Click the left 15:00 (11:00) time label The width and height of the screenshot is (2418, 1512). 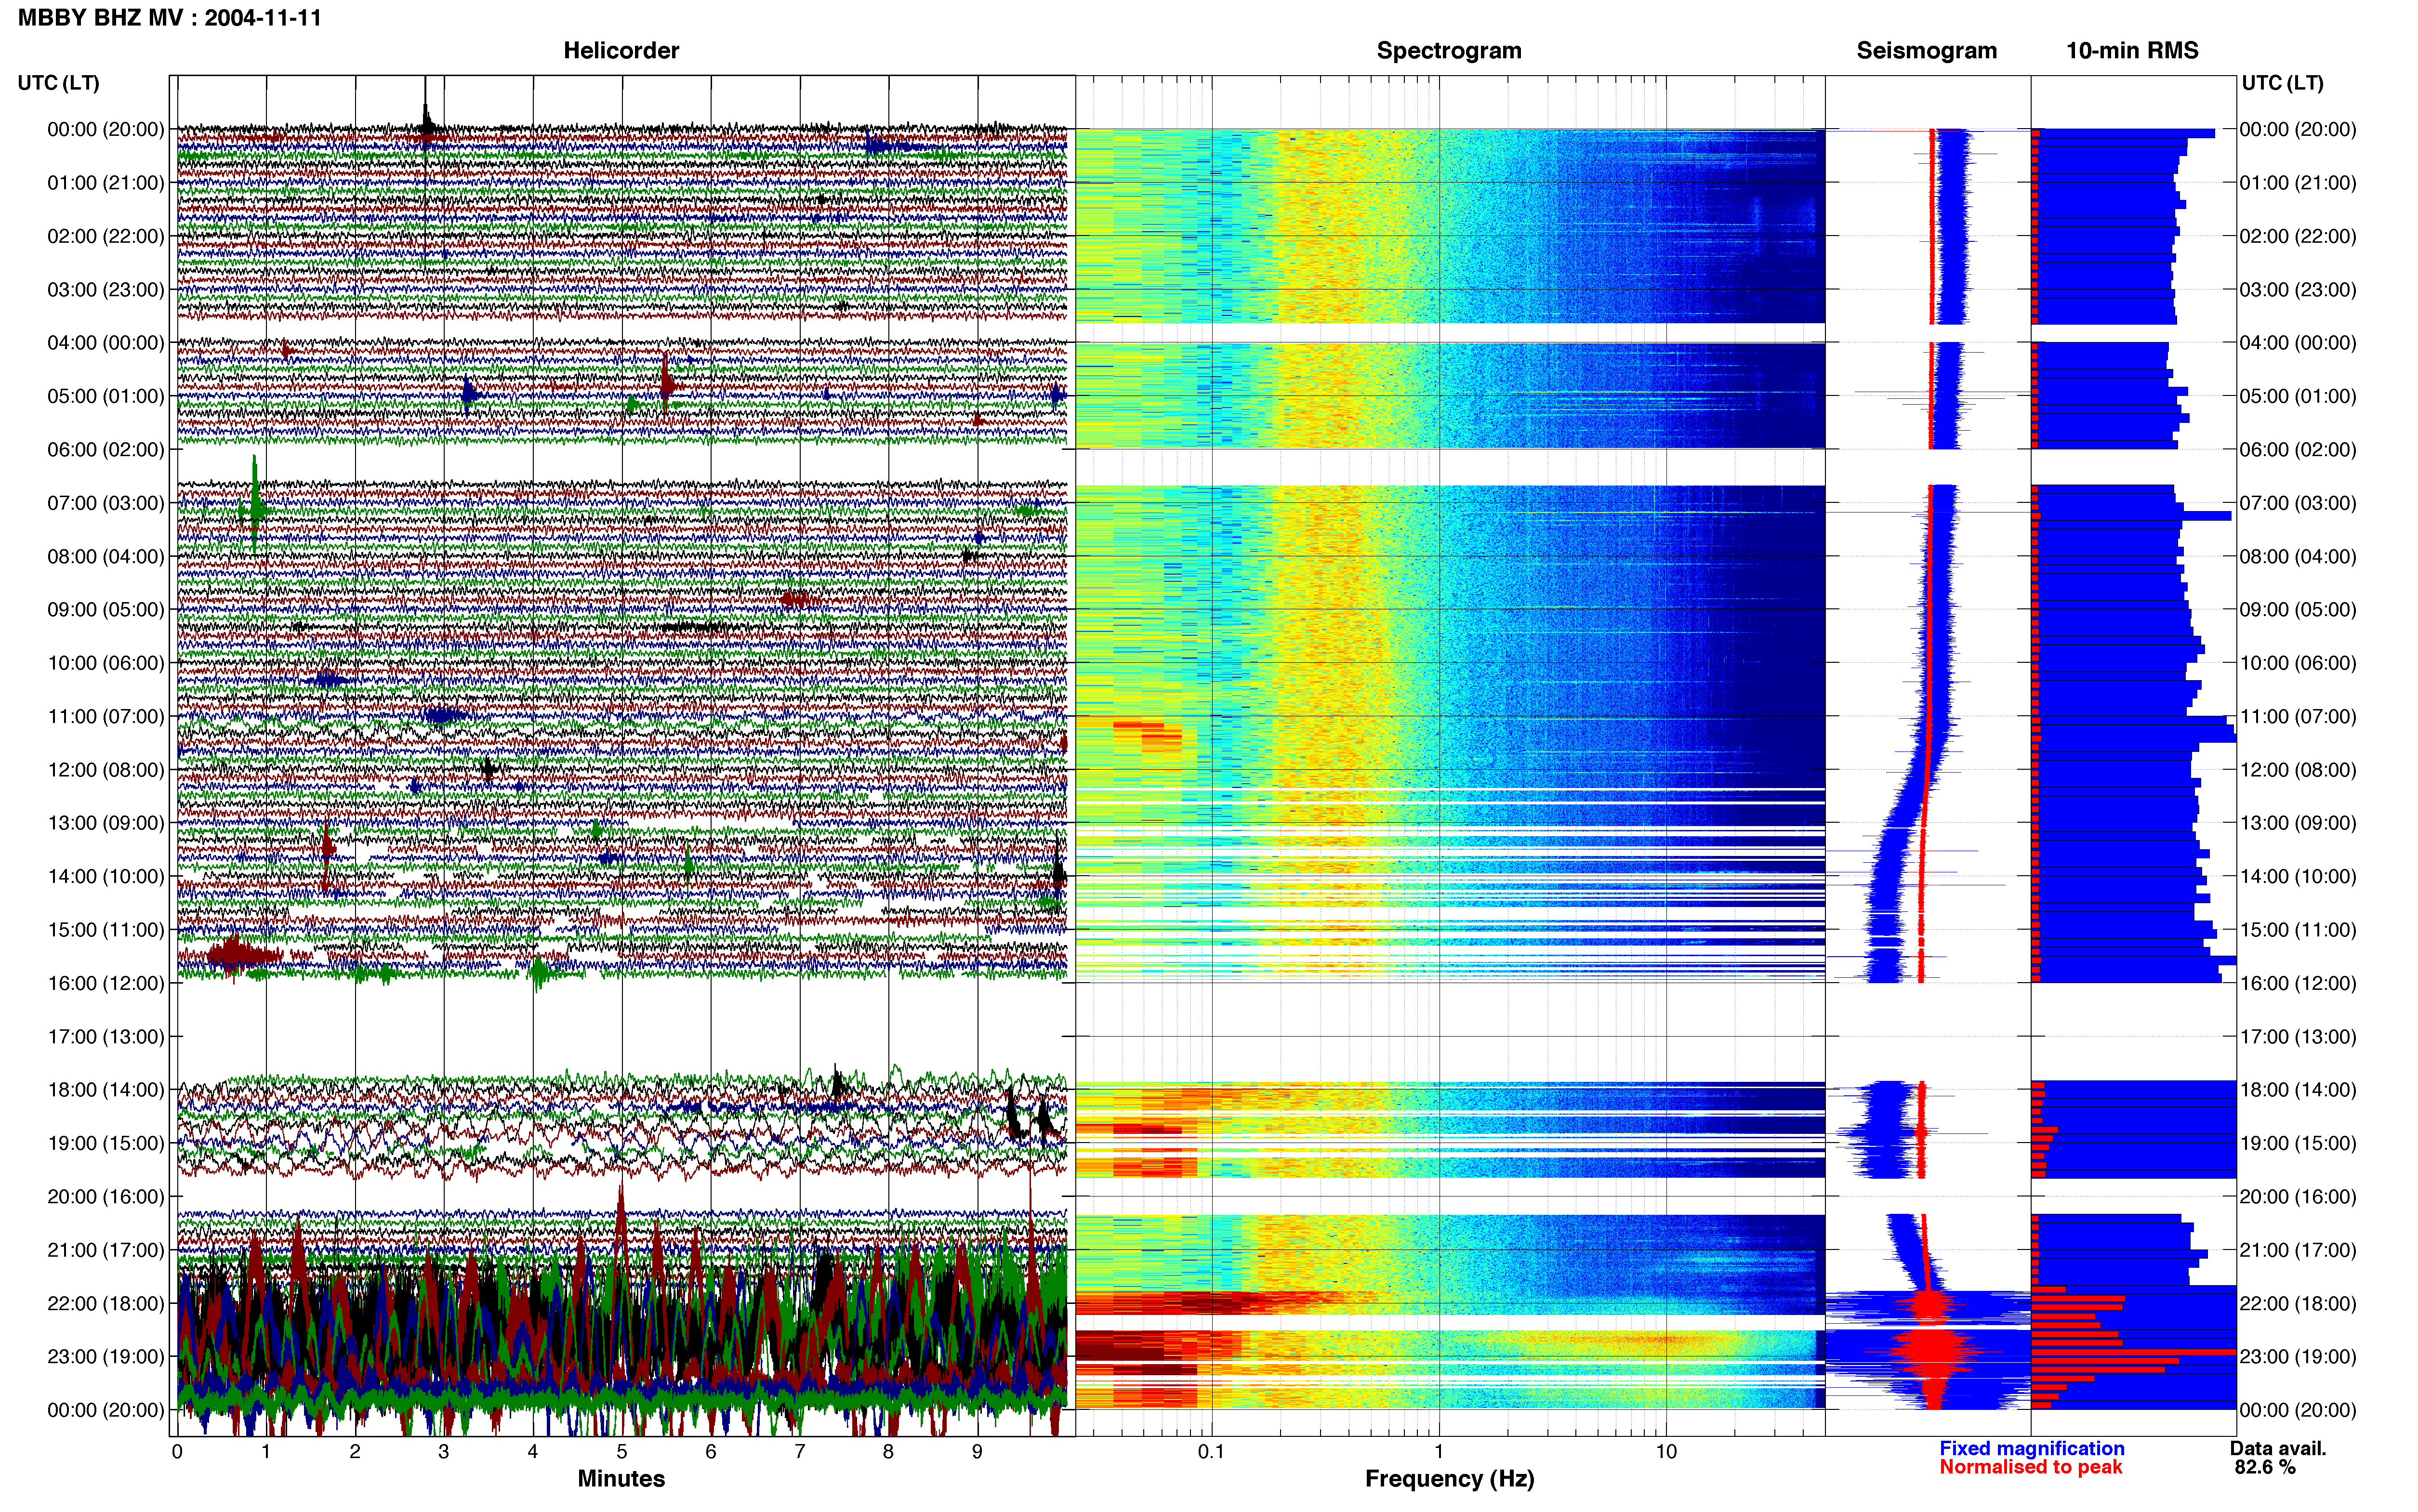click(106, 929)
